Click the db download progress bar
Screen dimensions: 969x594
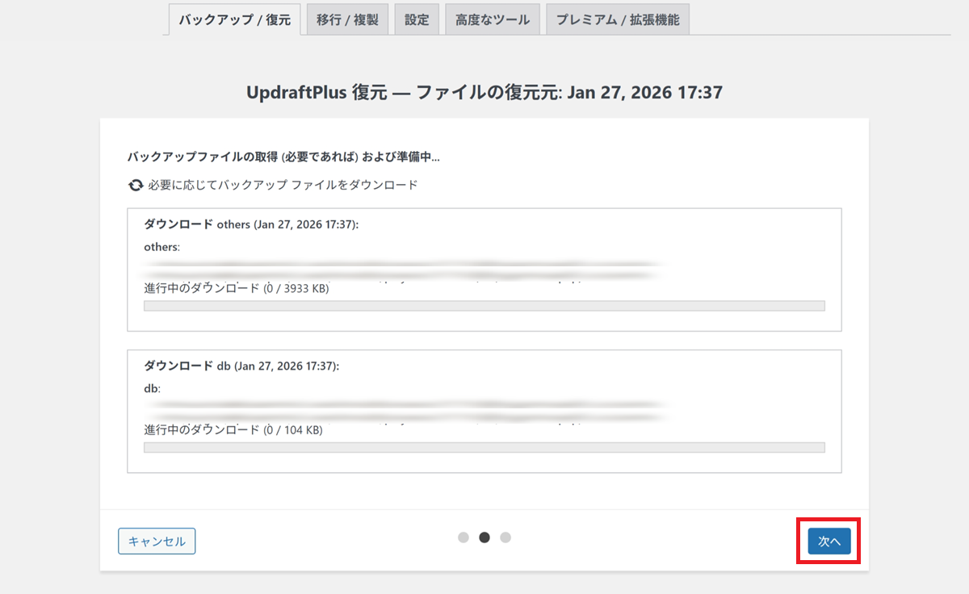484,447
